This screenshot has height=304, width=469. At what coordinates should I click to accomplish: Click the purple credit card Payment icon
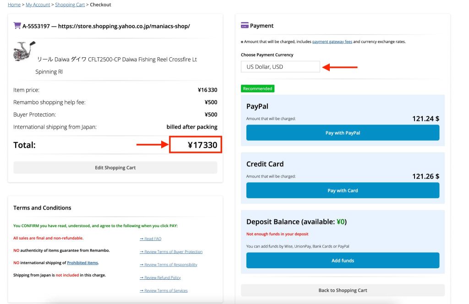click(245, 26)
